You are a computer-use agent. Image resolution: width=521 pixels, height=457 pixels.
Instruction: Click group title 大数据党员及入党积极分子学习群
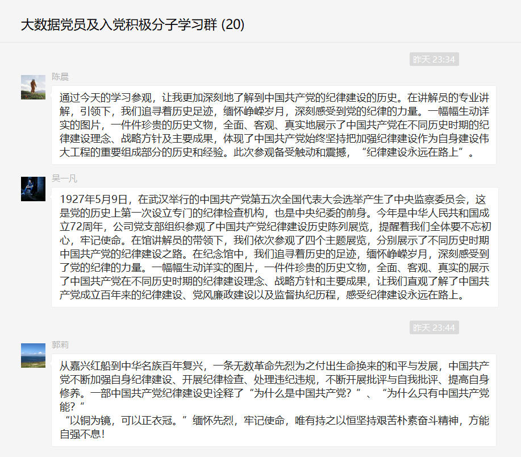tap(119, 24)
